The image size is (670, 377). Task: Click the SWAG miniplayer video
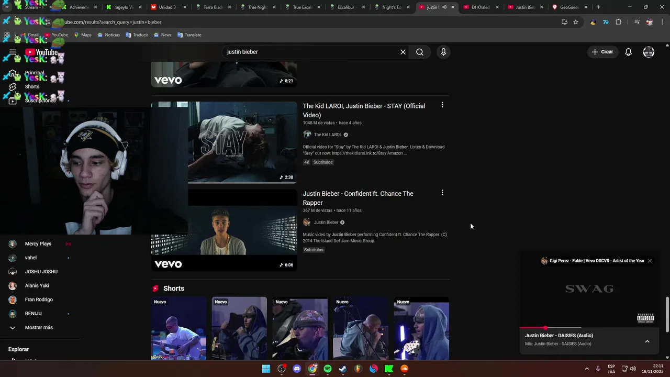[x=589, y=289]
